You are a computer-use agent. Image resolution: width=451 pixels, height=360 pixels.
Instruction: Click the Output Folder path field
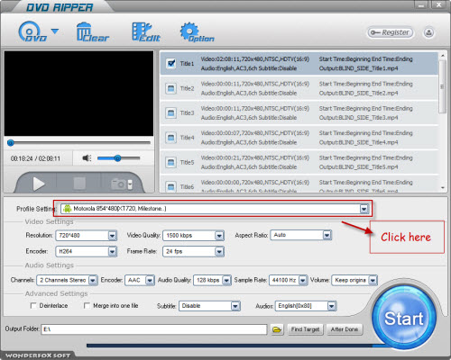(154, 329)
